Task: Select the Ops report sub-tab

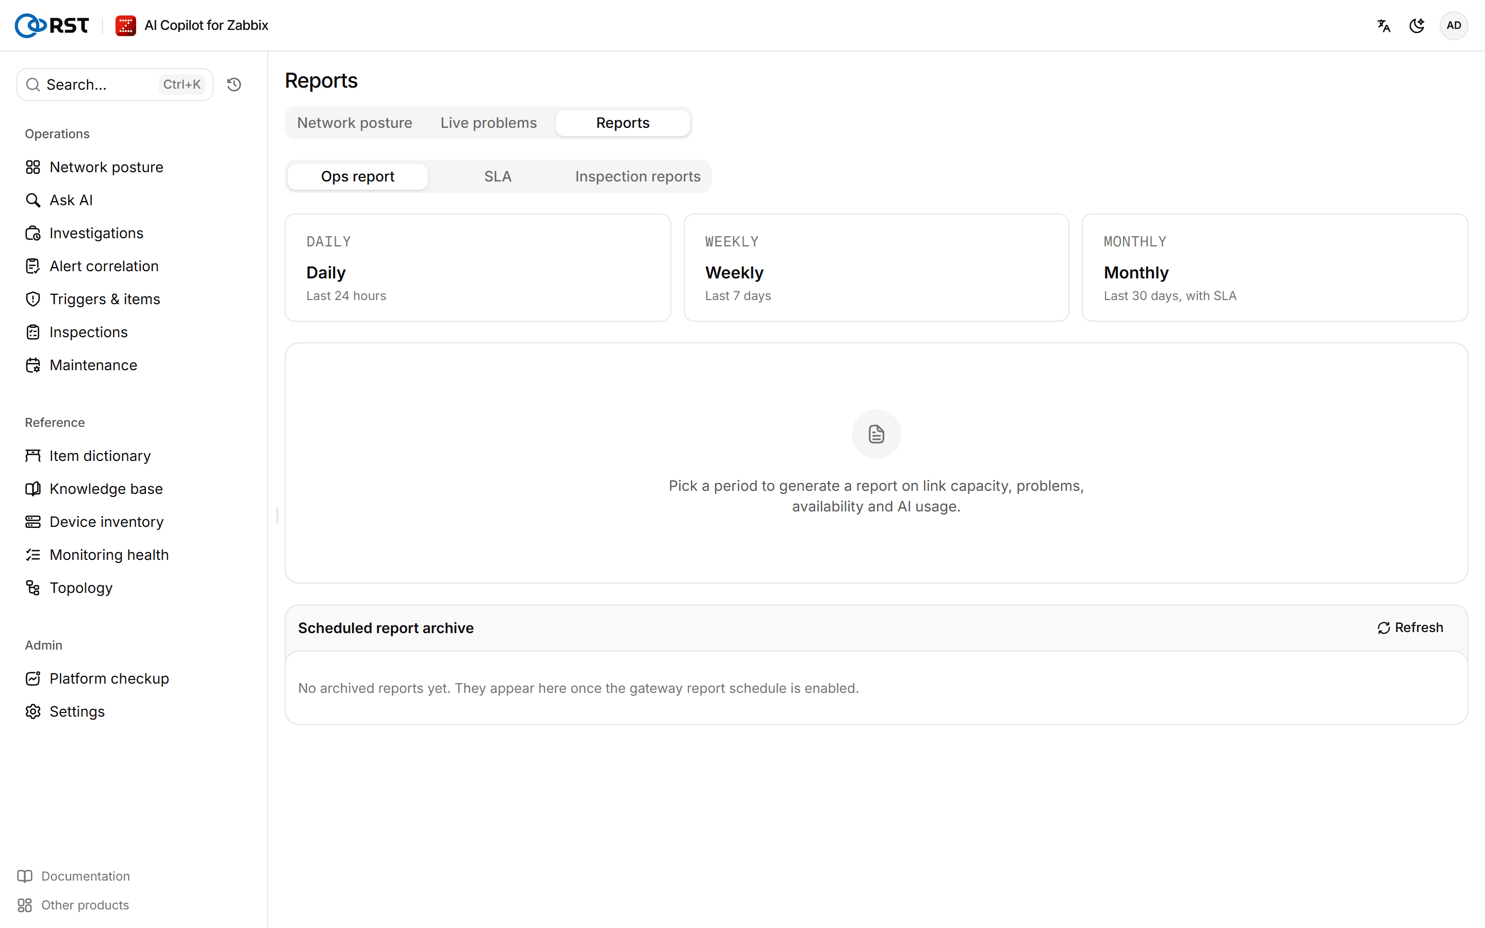Action: click(358, 176)
